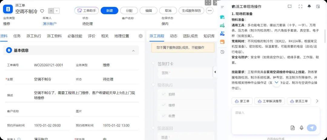Click the heart favorite icon beside 空调不制冷
327x140 pixels.
[42, 11]
